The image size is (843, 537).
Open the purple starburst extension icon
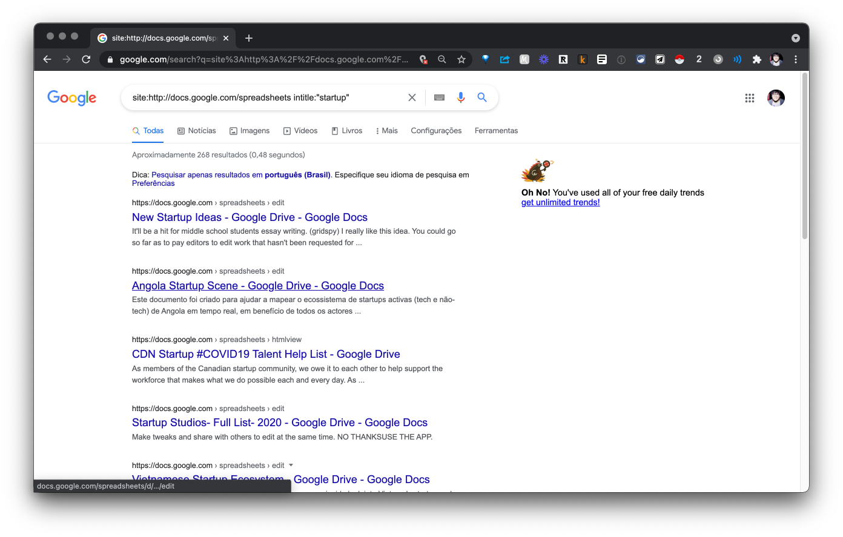(544, 59)
